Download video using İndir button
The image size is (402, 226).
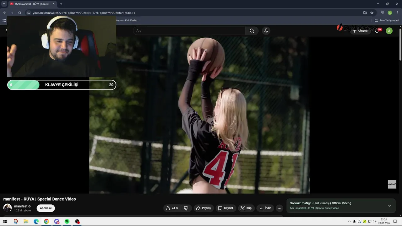point(265,208)
